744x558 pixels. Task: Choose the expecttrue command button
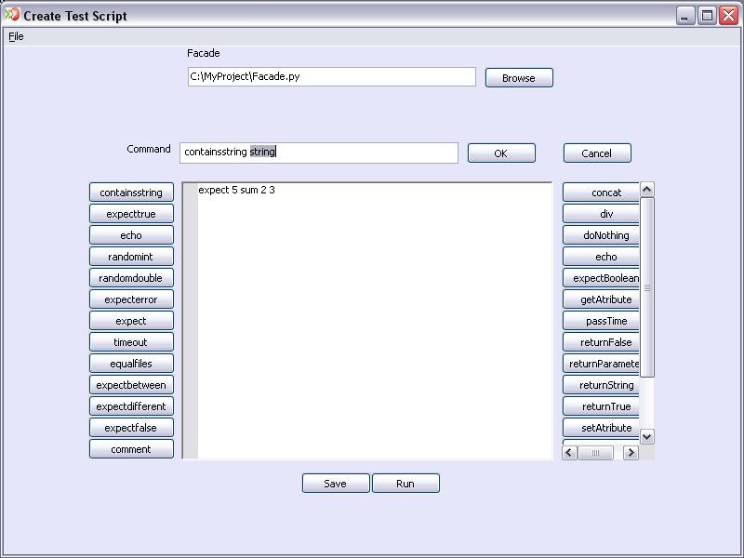pos(131,214)
